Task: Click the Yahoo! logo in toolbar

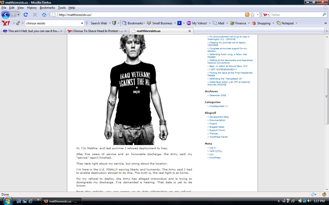Action: click(6, 23)
